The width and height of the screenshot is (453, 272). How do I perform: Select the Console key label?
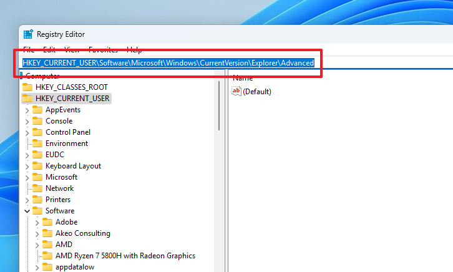click(59, 121)
